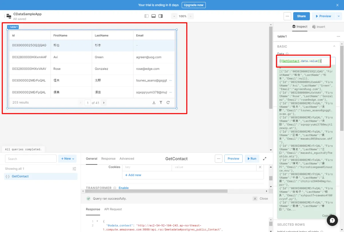
Task: Delete the Cookies key-value row
Action: click(260, 167)
